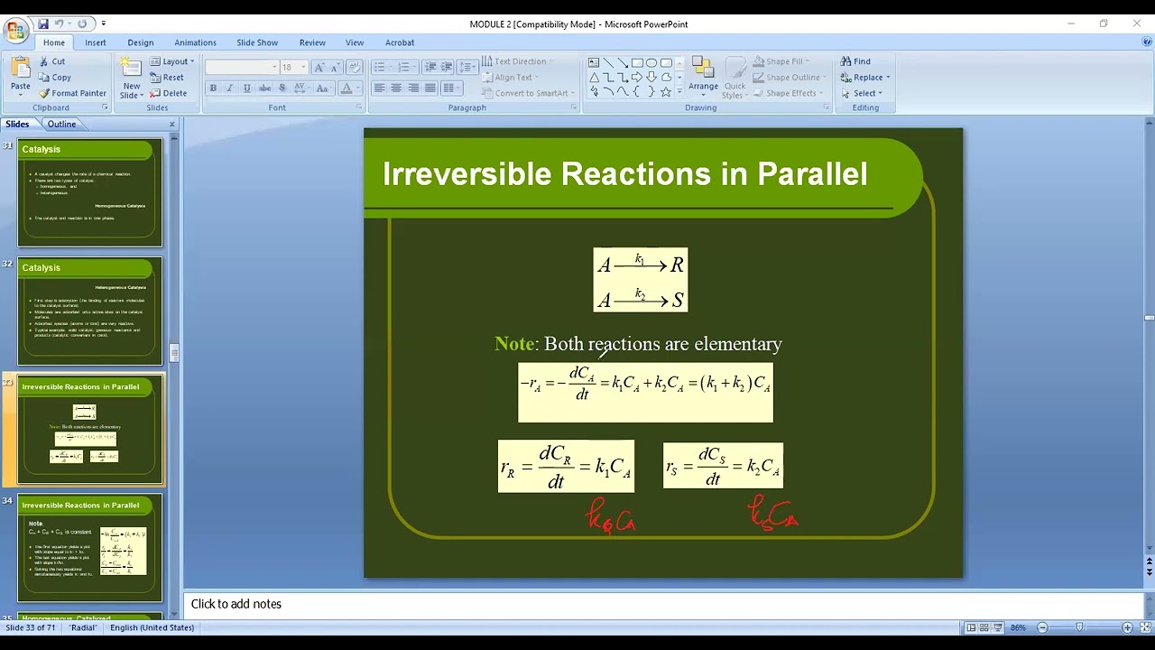Save the presentation from Quick Access toolbar
The image size is (1155, 650).
tap(42, 23)
